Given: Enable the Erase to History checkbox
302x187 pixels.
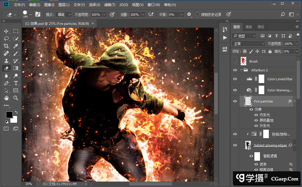Looking at the screenshot, I should [198, 14].
